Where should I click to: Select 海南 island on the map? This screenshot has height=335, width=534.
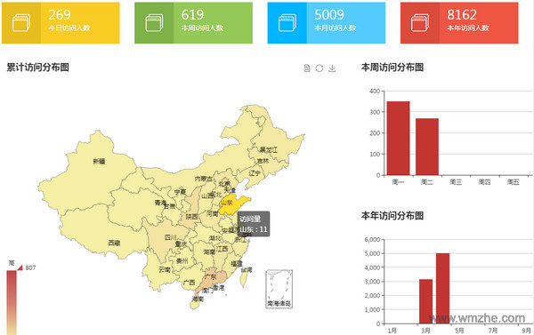[195, 304]
